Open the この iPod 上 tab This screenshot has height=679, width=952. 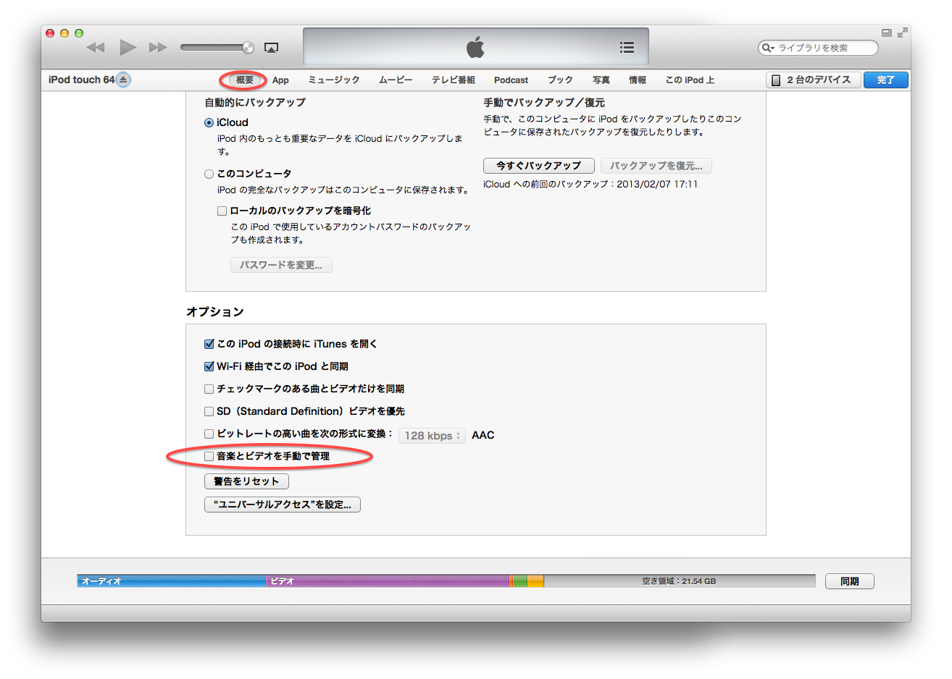click(690, 80)
